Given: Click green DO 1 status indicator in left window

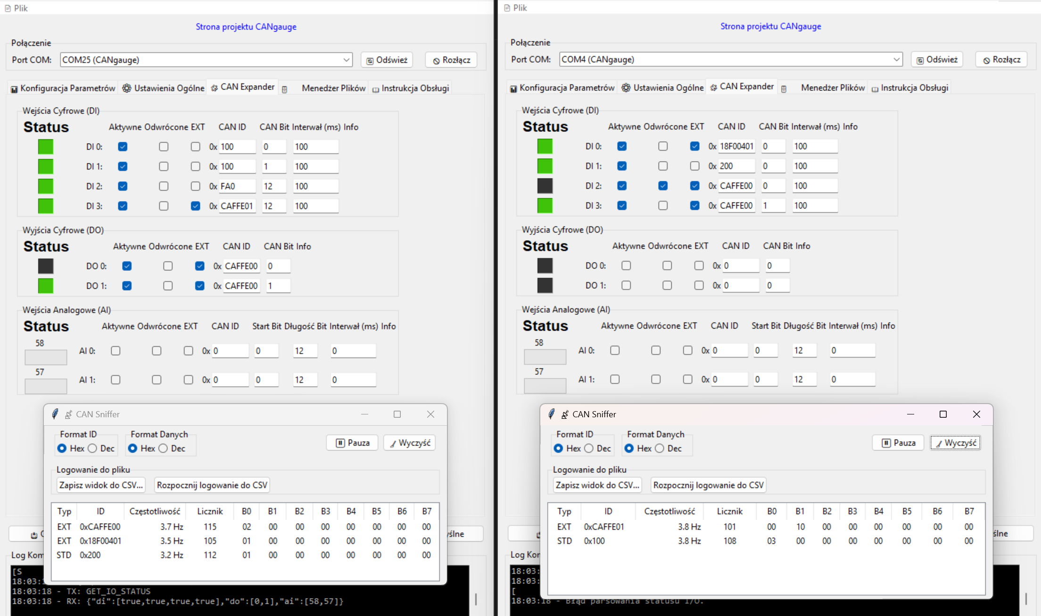Looking at the screenshot, I should [x=46, y=285].
